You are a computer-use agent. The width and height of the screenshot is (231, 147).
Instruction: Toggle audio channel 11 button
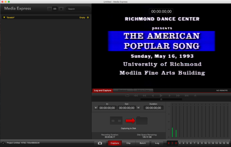coord(209,143)
